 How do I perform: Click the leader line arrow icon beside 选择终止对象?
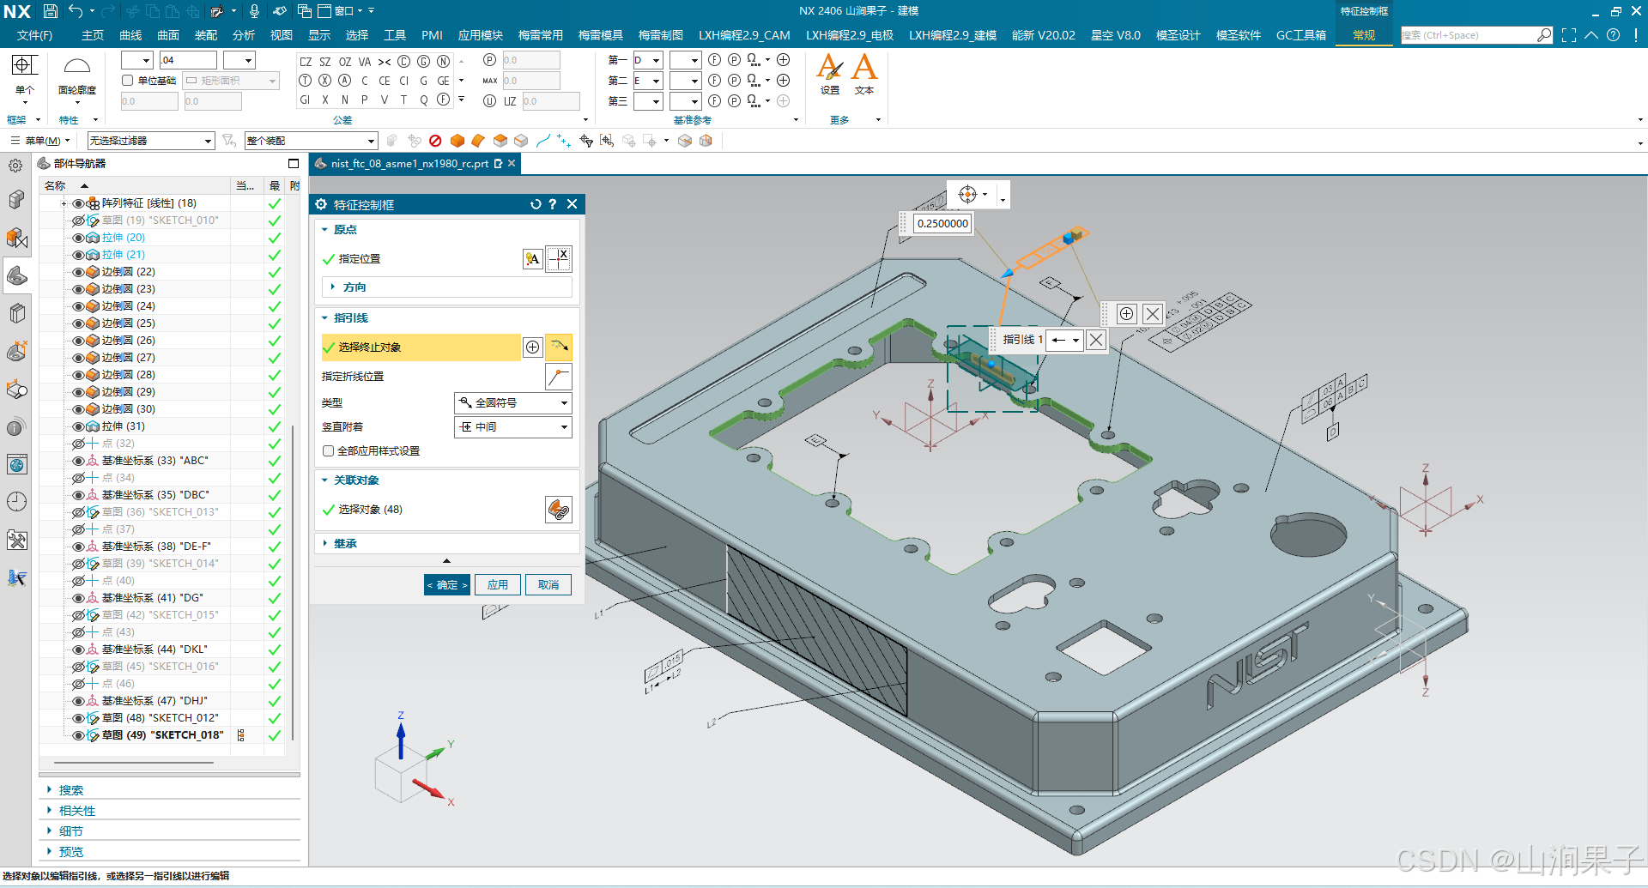click(x=559, y=347)
